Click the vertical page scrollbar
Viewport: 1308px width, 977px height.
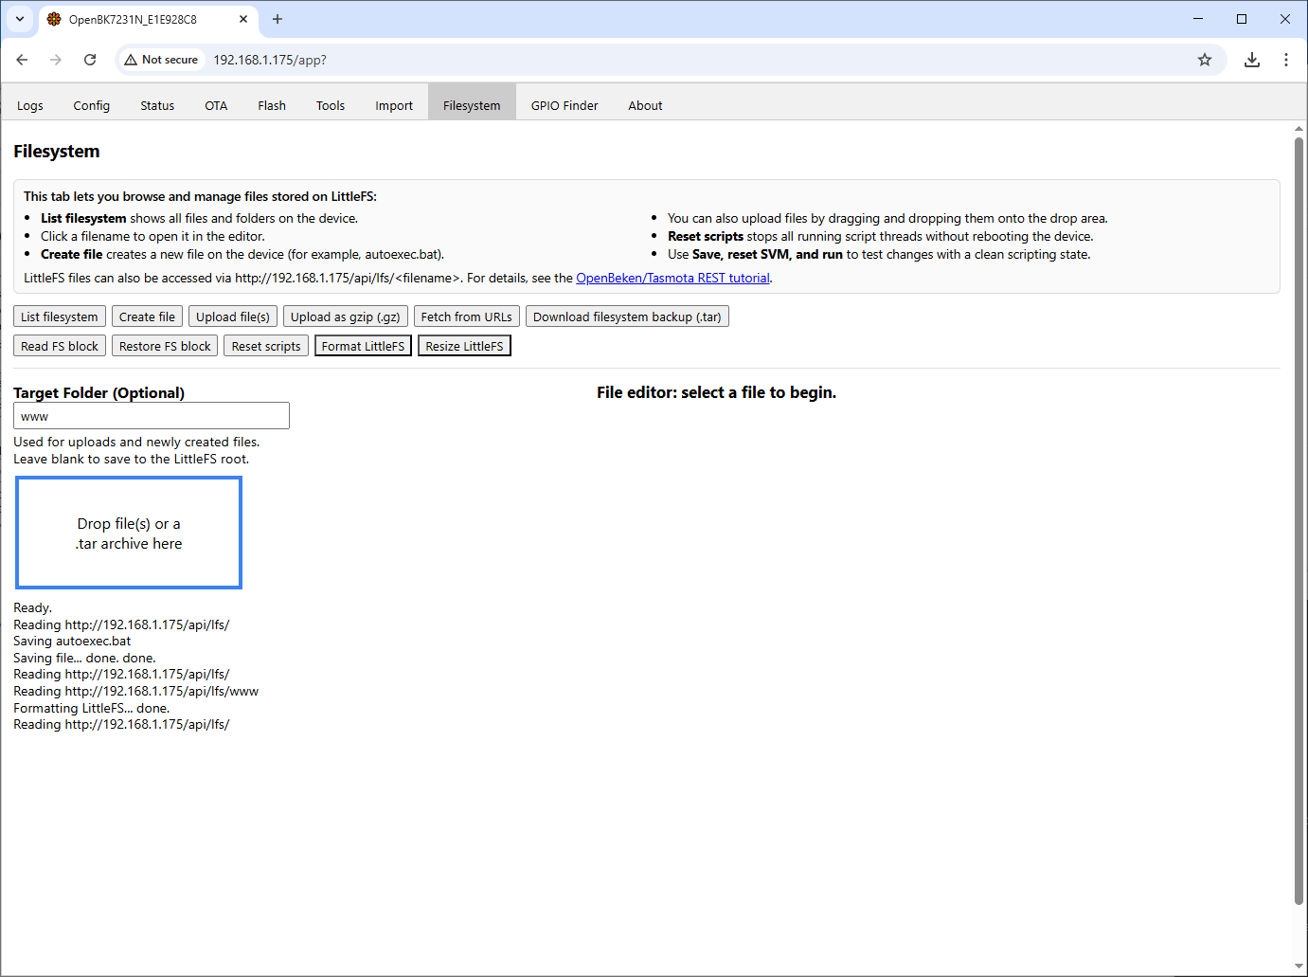1299,521
